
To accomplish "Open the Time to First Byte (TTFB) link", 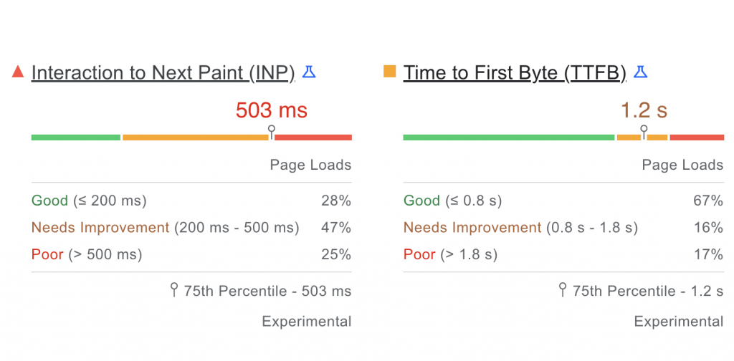I will pos(515,73).
